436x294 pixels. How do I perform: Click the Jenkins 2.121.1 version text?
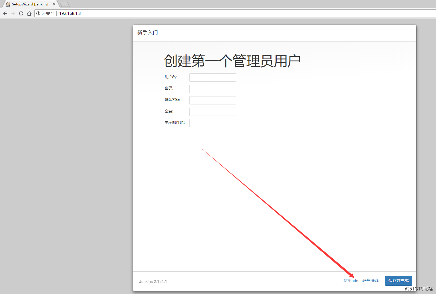point(153,281)
